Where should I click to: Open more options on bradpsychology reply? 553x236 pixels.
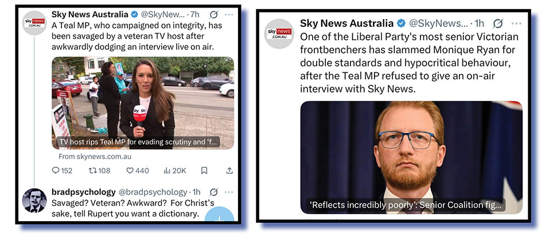pyautogui.click(x=229, y=192)
